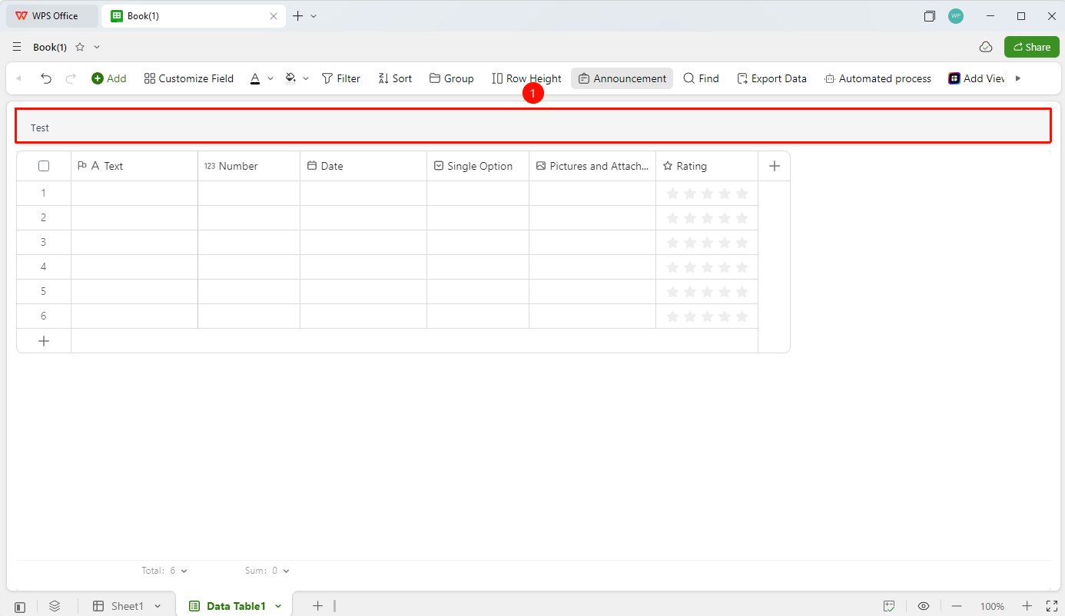Click the font color A icon
This screenshot has height=616, width=1065.
[255, 78]
